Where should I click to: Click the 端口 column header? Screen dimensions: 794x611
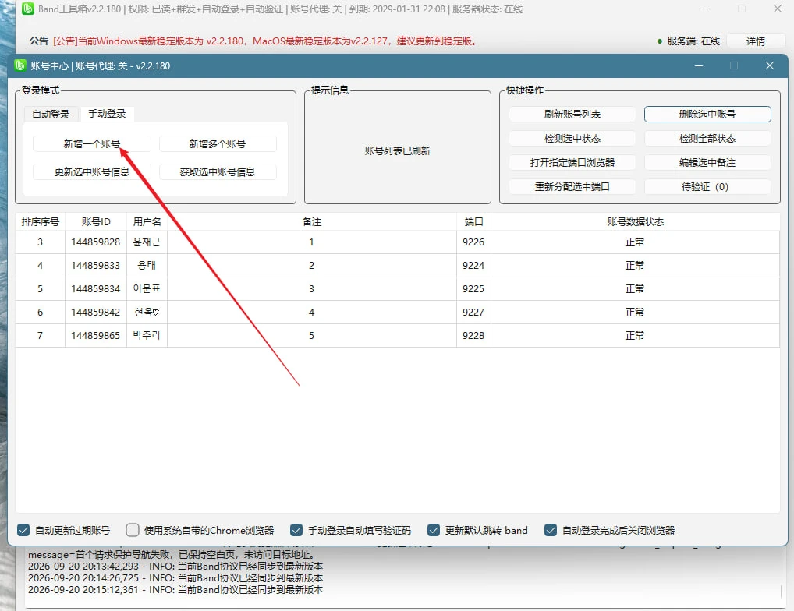[x=473, y=221]
